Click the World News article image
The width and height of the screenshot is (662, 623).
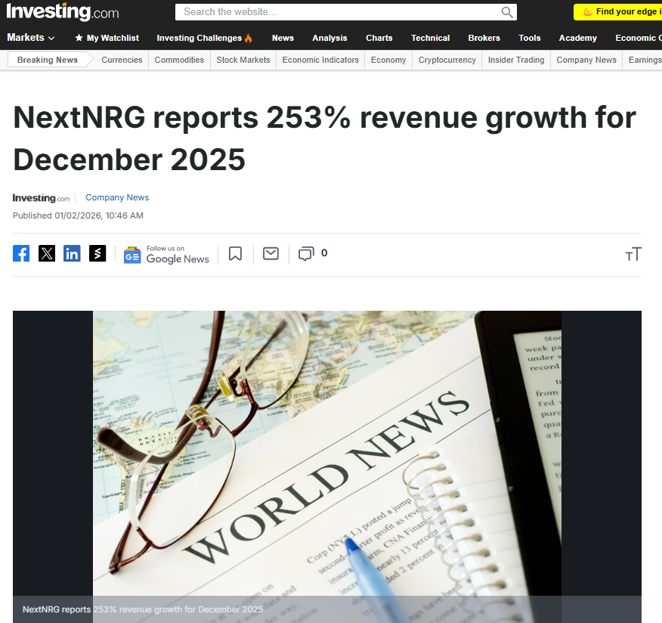tap(327, 466)
